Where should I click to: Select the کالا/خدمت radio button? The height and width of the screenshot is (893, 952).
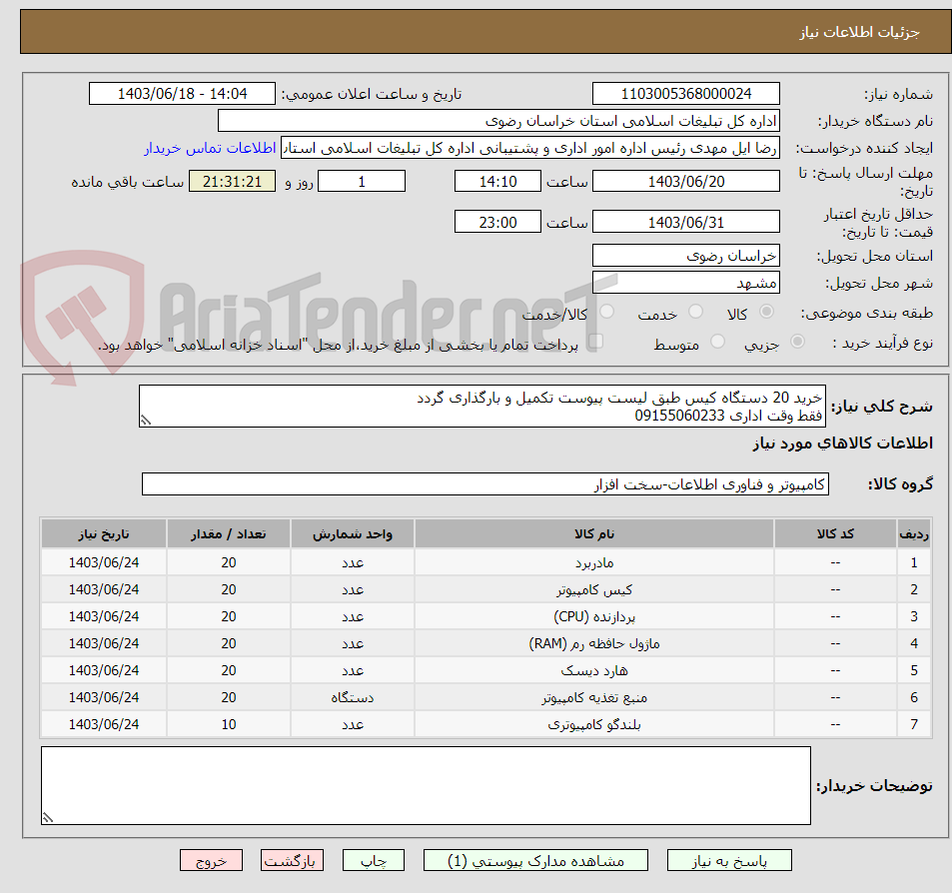[x=606, y=312]
